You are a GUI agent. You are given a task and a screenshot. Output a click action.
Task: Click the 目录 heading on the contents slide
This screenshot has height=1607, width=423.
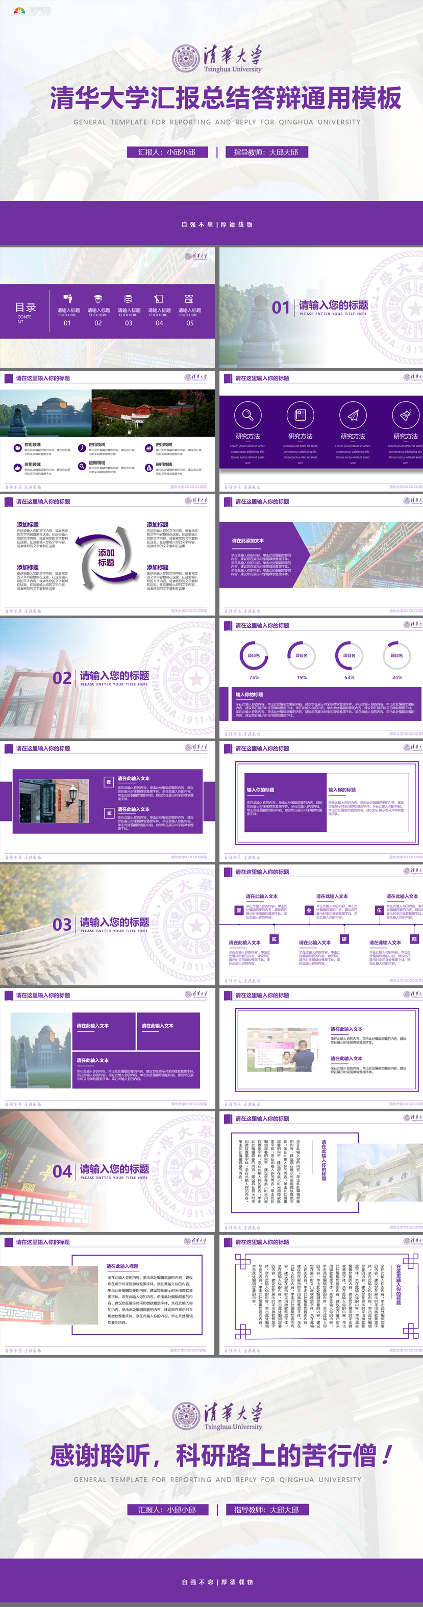tap(26, 307)
